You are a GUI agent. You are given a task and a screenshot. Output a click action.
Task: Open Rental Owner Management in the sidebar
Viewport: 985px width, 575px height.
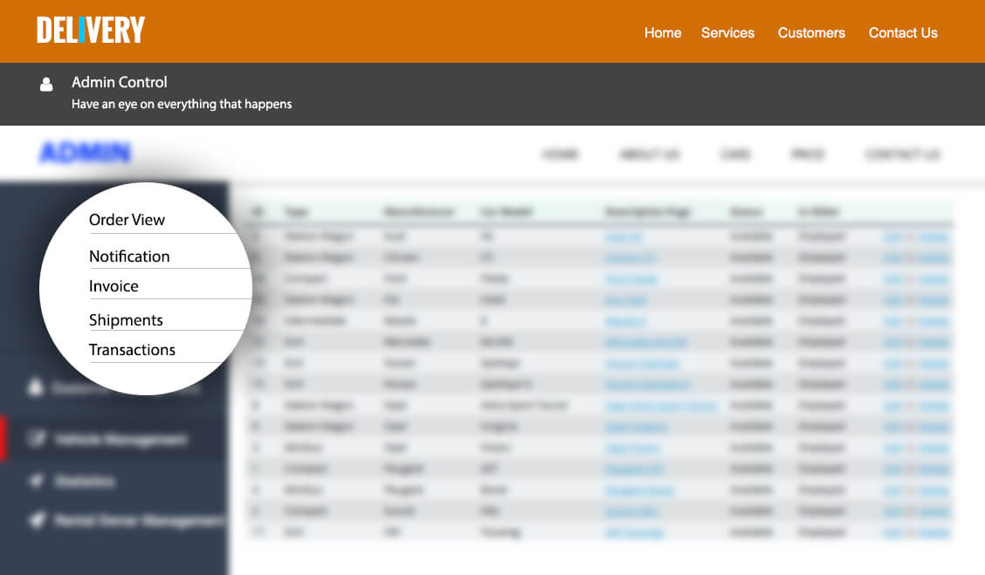140,520
